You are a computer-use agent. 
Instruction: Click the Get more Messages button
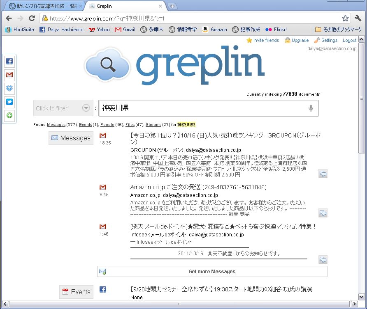coord(212,271)
